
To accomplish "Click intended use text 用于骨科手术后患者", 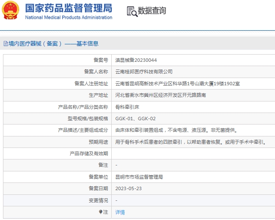I will (191, 142).
